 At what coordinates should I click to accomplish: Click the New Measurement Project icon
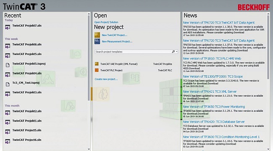click(97, 41)
